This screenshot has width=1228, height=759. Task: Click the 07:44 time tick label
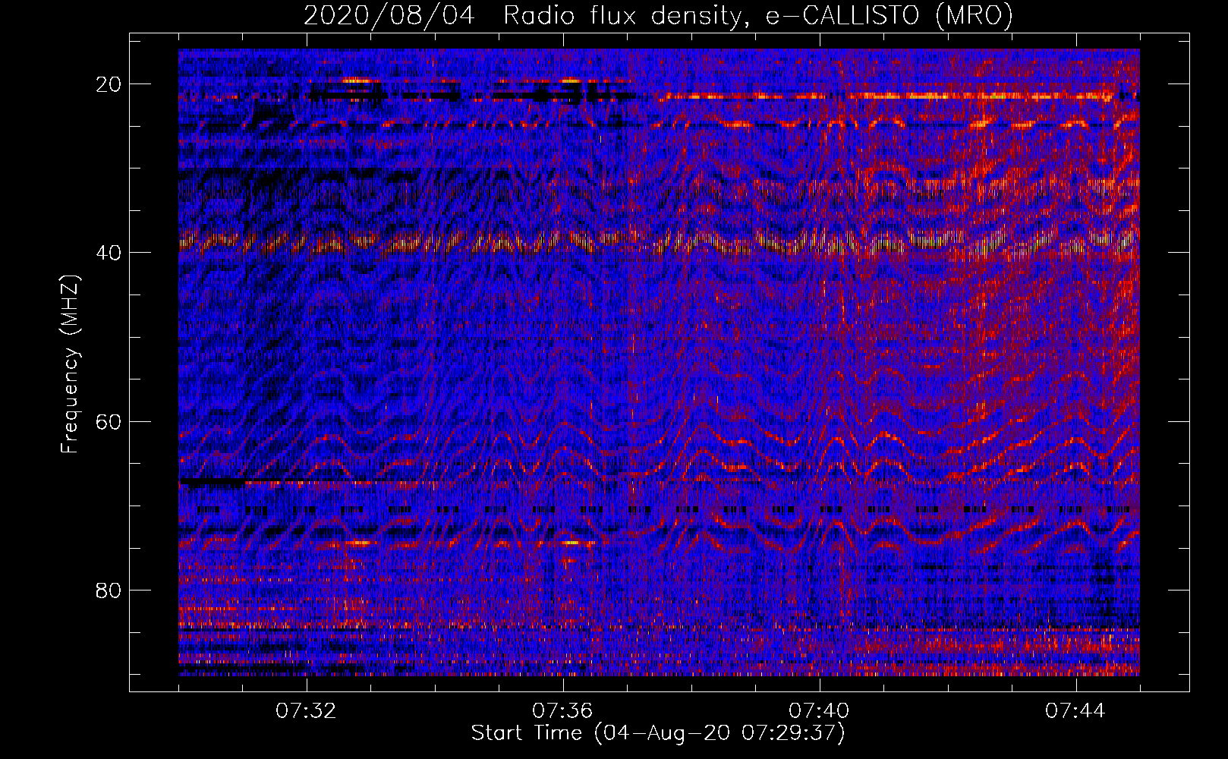[1075, 711]
